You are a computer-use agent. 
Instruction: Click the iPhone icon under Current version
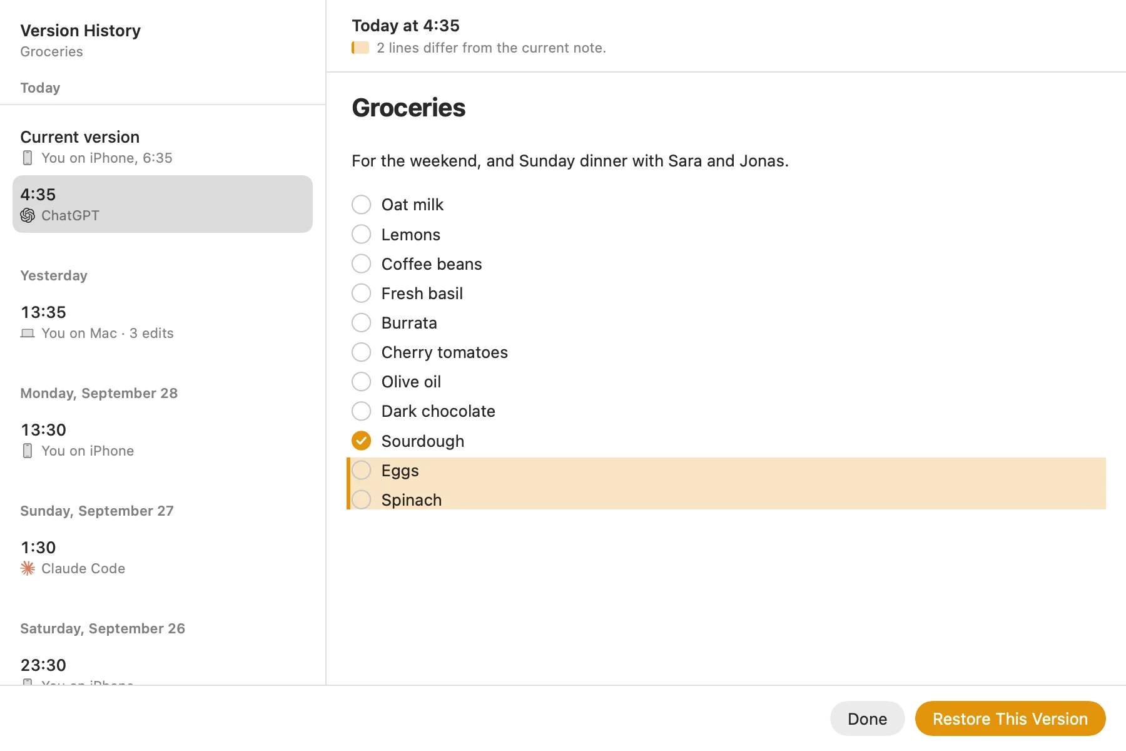(x=28, y=158)
